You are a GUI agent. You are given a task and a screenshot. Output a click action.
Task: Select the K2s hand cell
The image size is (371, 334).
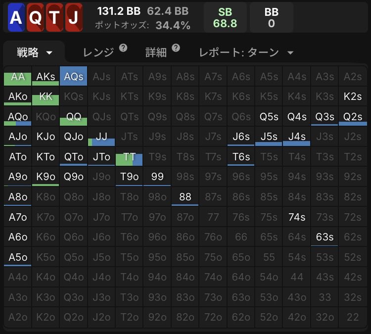point(353,96)
